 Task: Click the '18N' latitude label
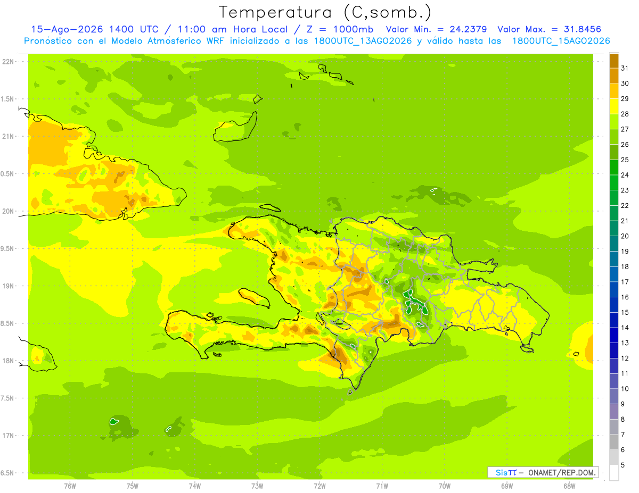(x=8, y=361)
